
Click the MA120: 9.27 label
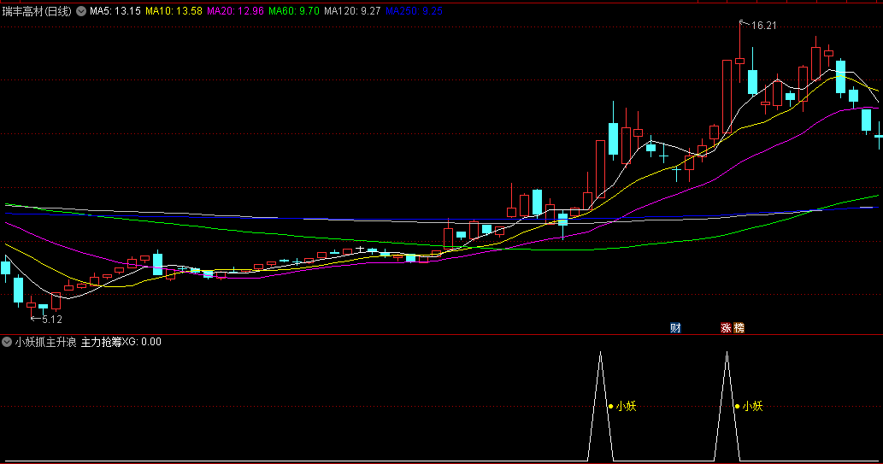point(352,11)
